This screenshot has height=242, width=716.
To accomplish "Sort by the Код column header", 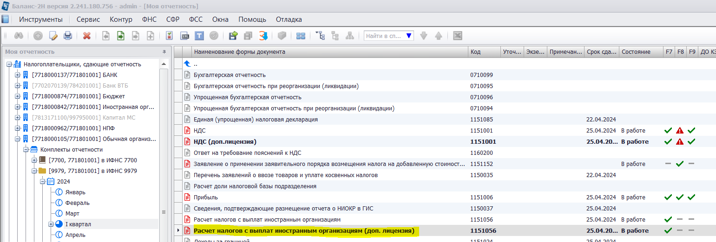I will point(484,51).
